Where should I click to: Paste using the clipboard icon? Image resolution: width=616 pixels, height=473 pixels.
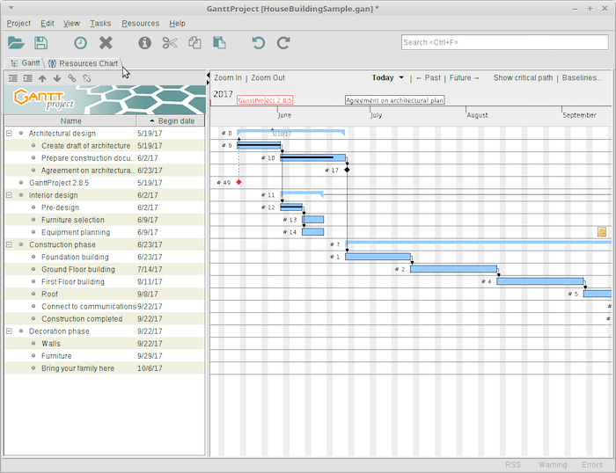click(219, 42)
